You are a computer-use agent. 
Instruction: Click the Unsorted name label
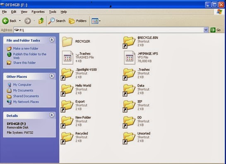point(144,133)
